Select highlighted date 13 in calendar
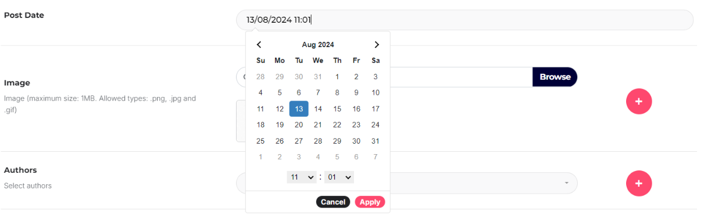Image resolution: width=704 pixels, height=221 pixels. 299,109
